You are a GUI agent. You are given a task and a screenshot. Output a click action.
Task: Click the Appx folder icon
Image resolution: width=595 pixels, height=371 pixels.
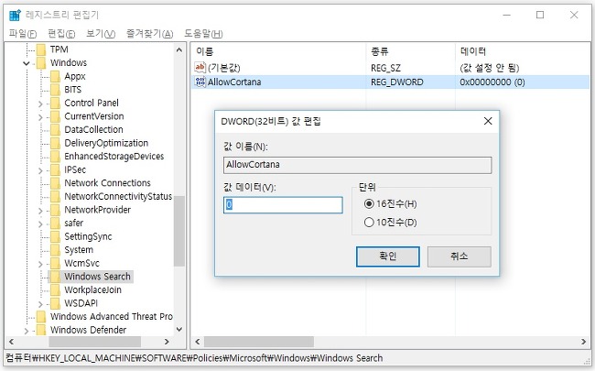click(x=56, y=76)
